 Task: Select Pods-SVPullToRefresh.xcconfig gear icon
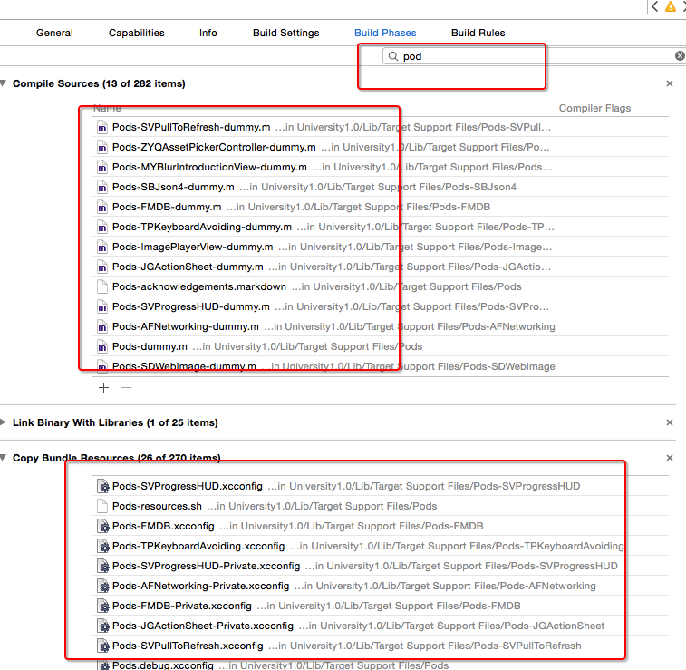[102, 646]
